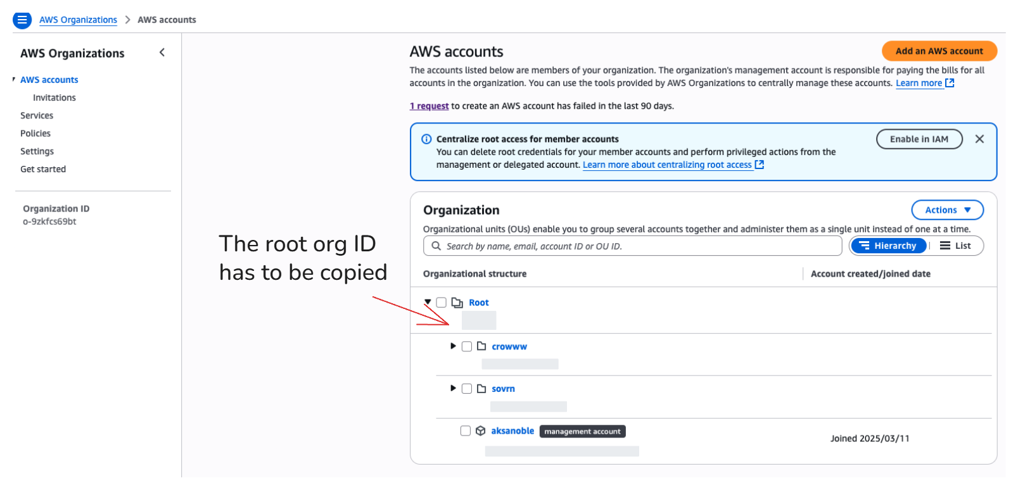
Task: Click the aksanoble account cube icon
Action: point(481,431)
